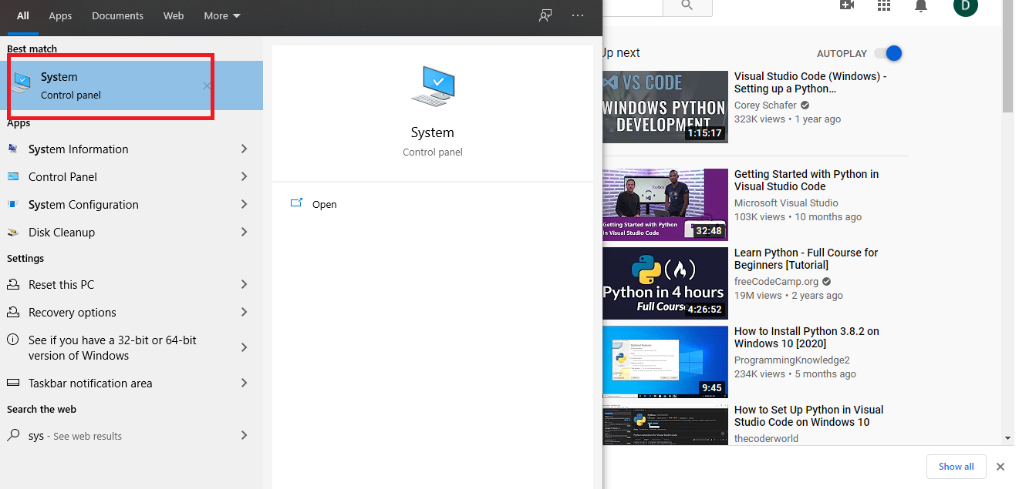Image resolution: width=1019 pixels, height=489 pixels.
Task: Click the Python in 4 hours thumbnail
Action: [x=665, y=283]
